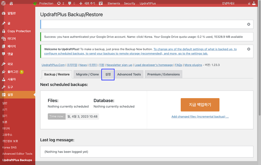Image resolution: width=261 pixels, height=165 pixels.
Task: Open the updates icon showing 2 pending
Action: (x=61, y=3)
